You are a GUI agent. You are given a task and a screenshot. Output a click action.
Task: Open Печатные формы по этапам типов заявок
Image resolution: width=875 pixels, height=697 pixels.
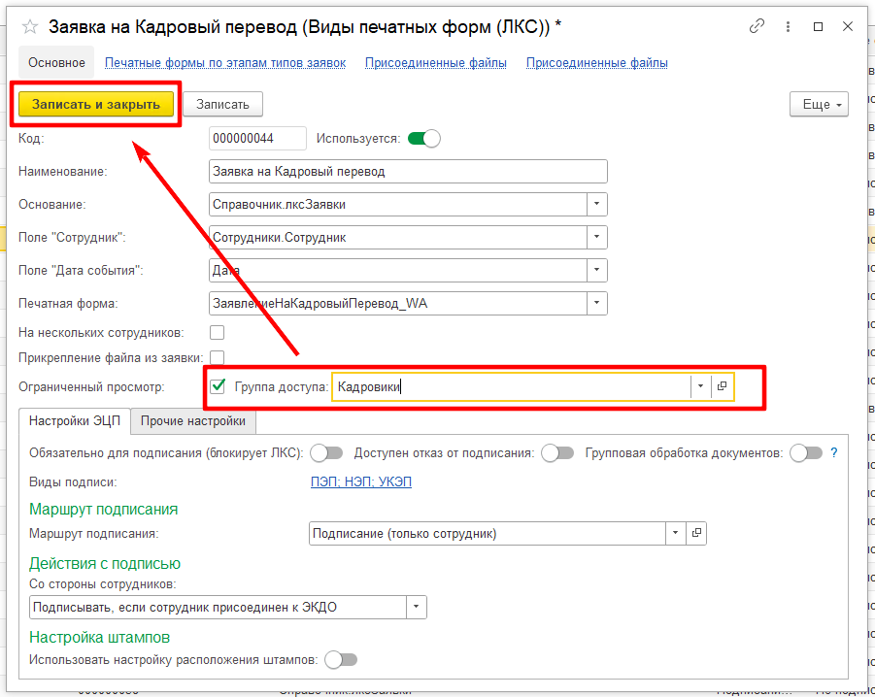pos(224,63)
